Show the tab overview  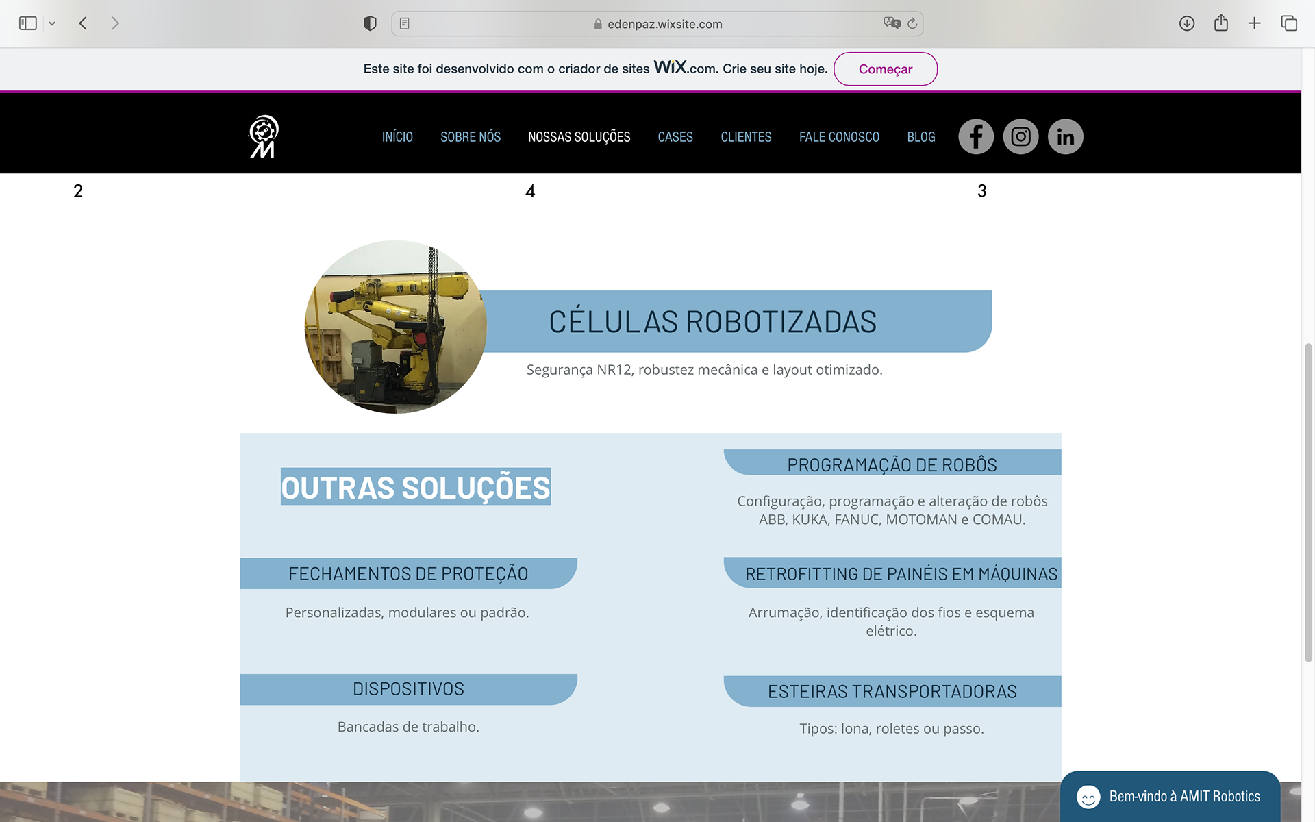coord(1289,23)
